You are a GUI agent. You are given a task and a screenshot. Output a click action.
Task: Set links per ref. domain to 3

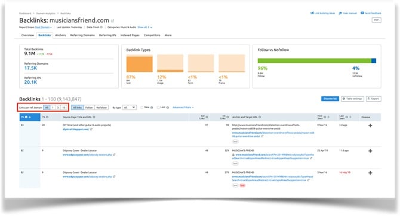(x=58, y=108)
